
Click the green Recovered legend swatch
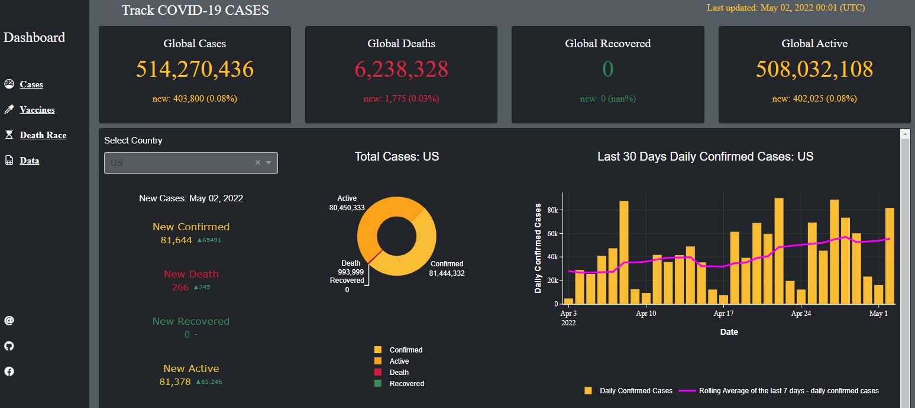coord(378,384)
